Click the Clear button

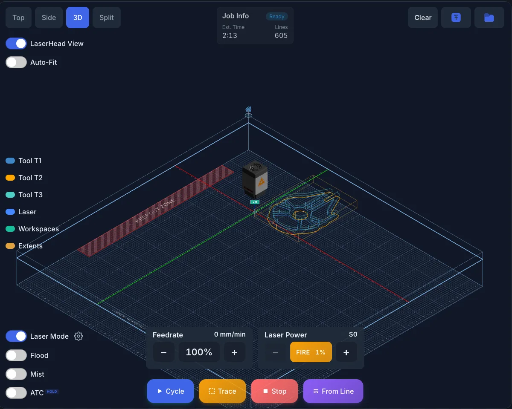coord(423,17)
